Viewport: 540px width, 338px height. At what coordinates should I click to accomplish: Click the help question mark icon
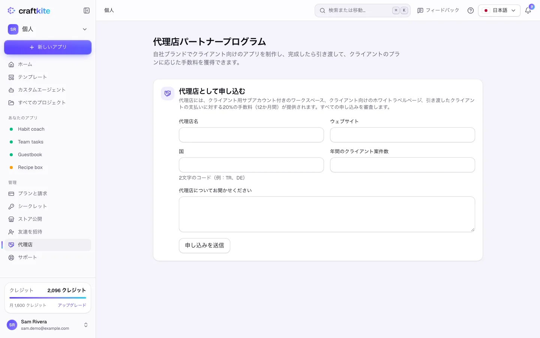point(471,11)
